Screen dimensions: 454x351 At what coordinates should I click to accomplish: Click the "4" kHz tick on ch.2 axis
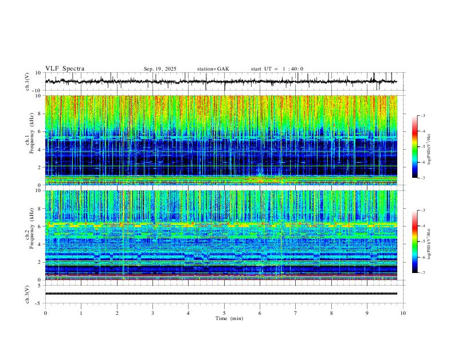(40, 244)
